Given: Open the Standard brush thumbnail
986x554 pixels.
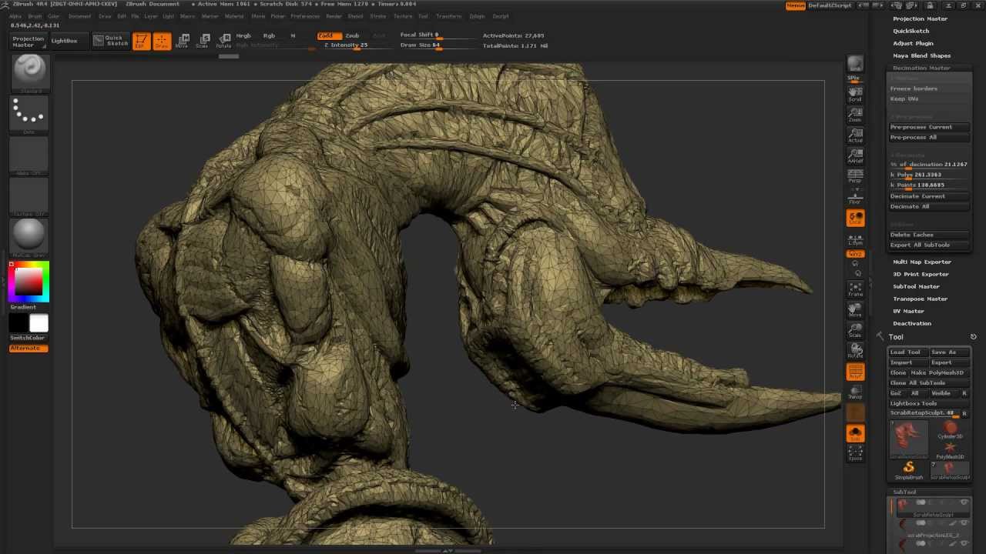Looking at the screenshot, I should (x=29, y=73).
